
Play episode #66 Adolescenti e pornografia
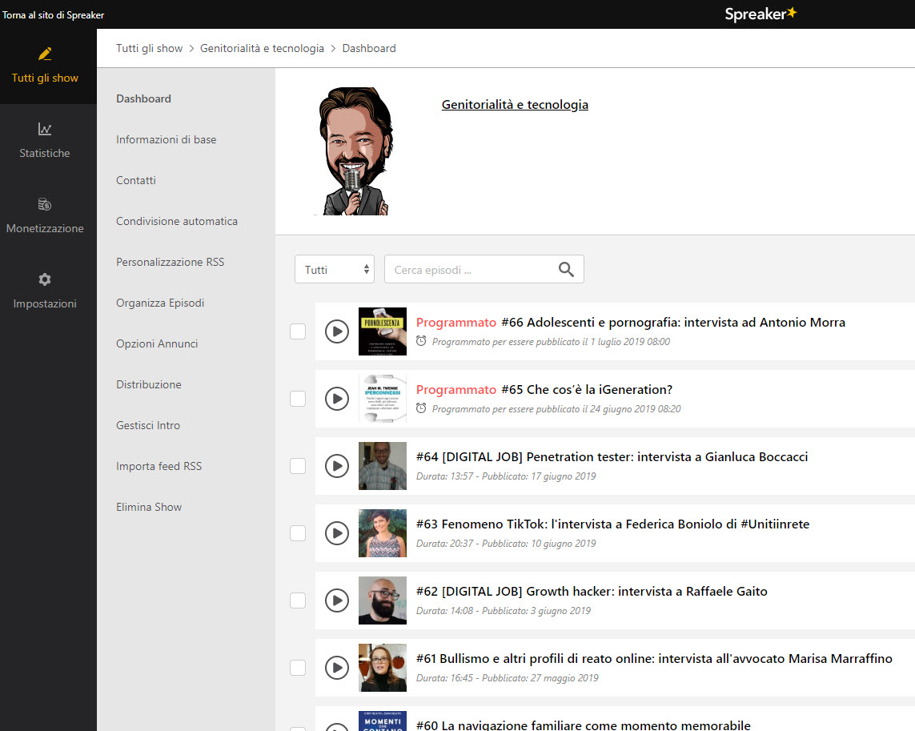337,331
